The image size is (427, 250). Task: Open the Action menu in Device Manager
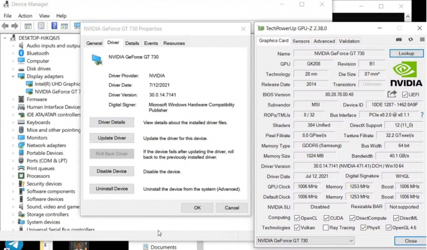tap(25, 16)
